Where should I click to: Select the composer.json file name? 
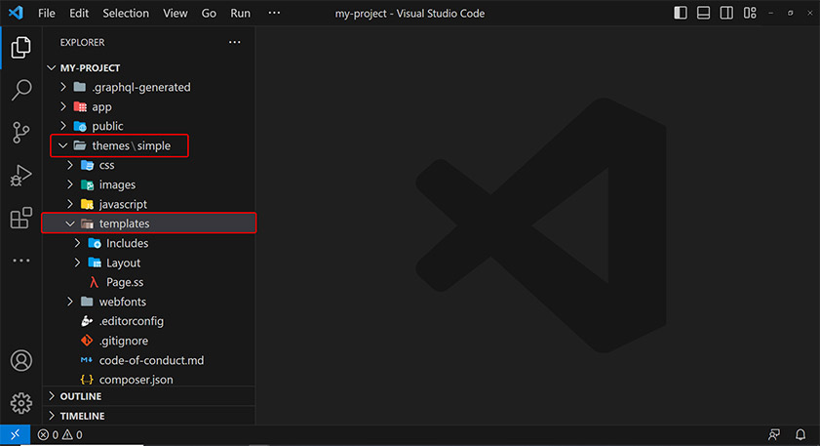[x=136, y=380]
